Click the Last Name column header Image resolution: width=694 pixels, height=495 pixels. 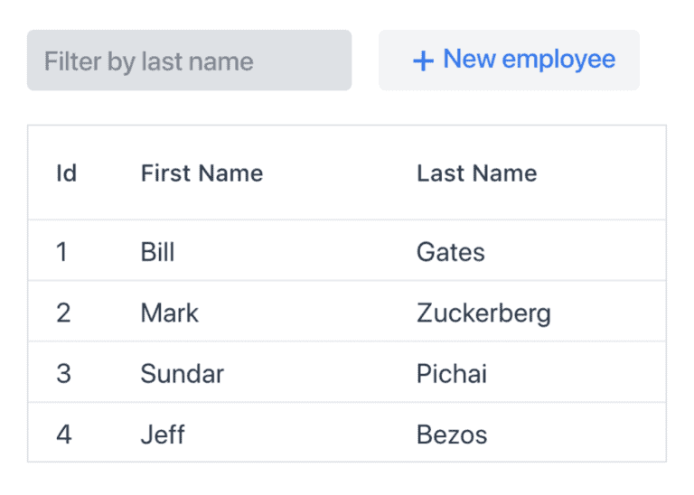click(476, 173)
